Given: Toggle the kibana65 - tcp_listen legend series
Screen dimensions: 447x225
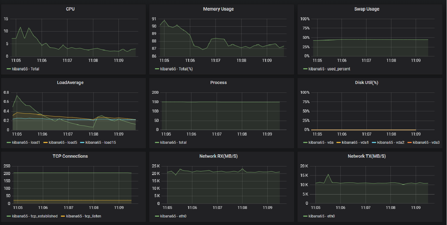Looking at the screenshot, I should pyautogui.click(x=84, y=216).
